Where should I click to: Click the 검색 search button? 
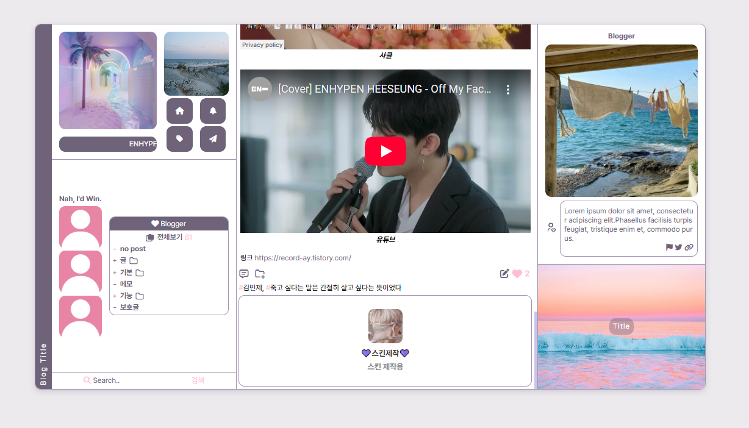198,380
